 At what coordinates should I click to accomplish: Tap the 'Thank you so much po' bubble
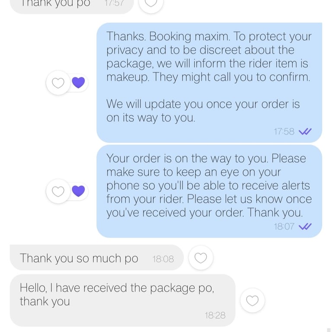[x=97, y=258]
